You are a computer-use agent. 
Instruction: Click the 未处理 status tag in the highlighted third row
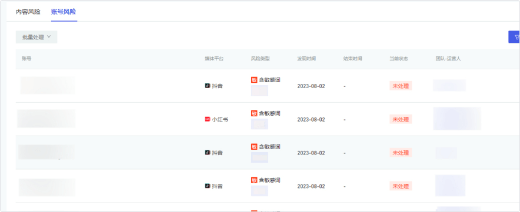click(x=401, y=153)
